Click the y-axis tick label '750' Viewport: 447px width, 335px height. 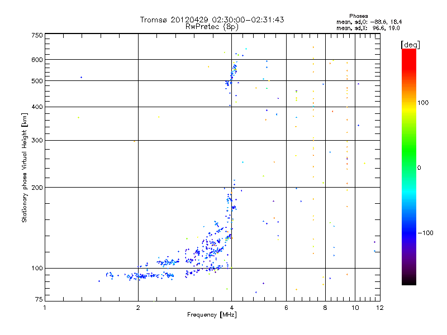tap(37, 35)
